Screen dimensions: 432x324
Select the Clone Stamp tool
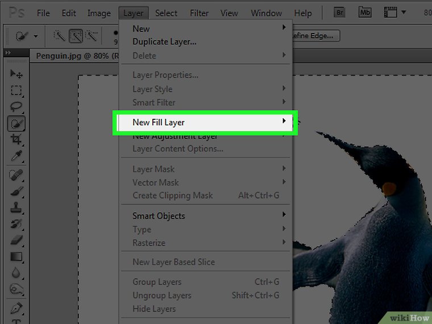pos(16,207)
